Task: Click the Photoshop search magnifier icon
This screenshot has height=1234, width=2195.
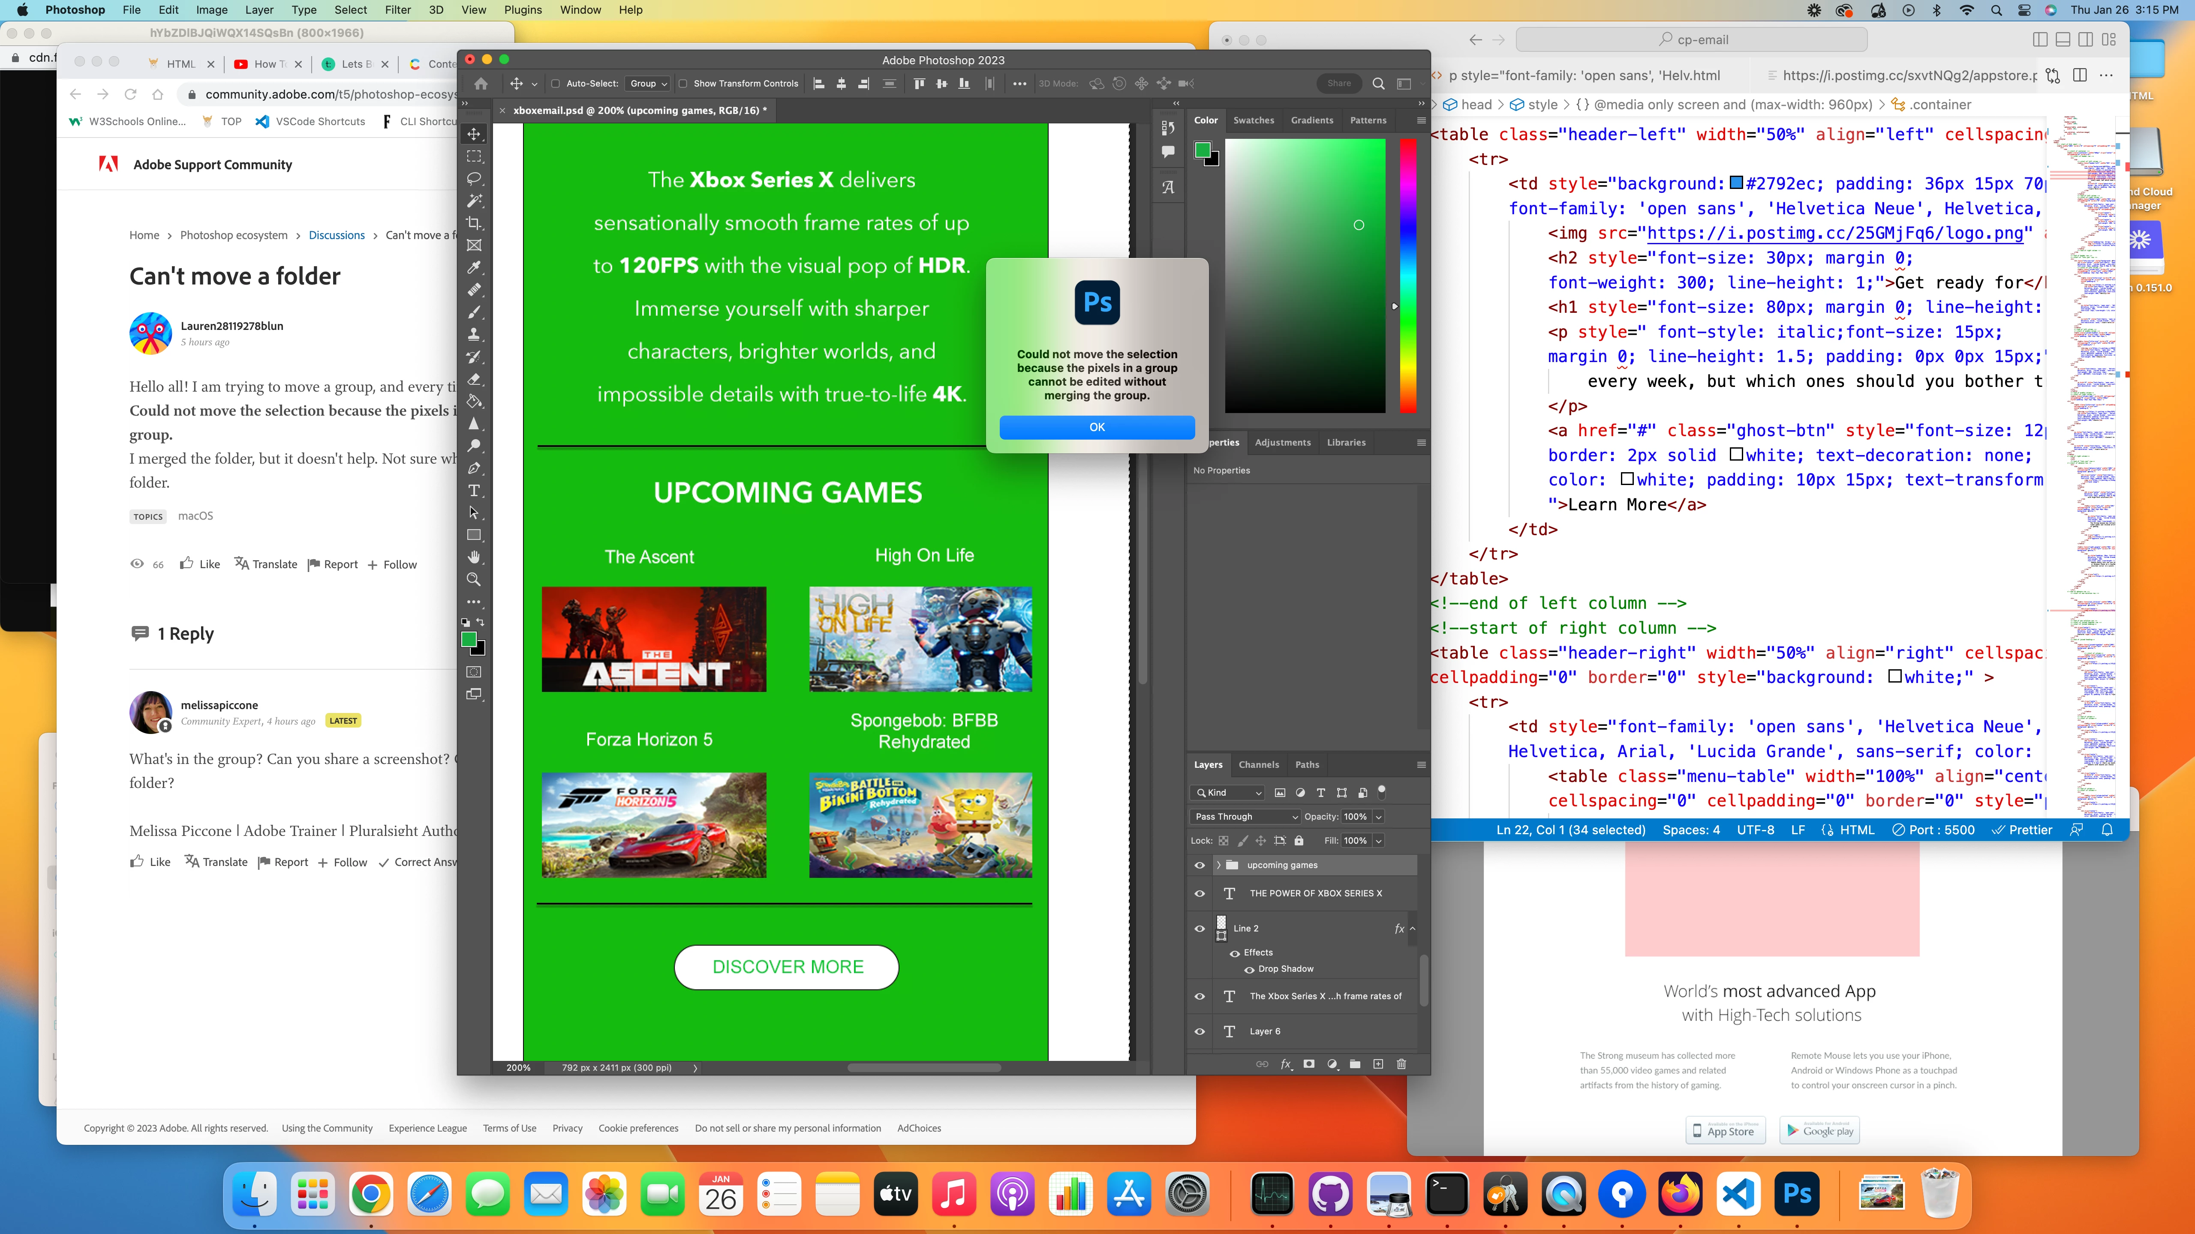Action: point(1378,84)
